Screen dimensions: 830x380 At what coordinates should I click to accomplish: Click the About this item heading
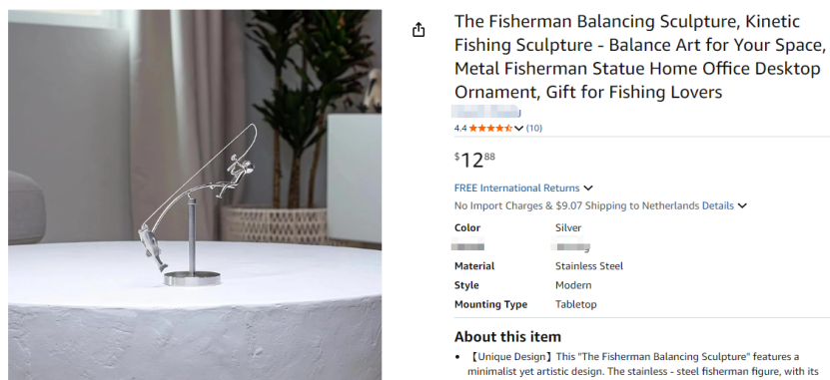click(x=507, y=337)
